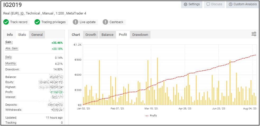
Task: Click the Custom Analysis clock icon
Action: [231, 4]
